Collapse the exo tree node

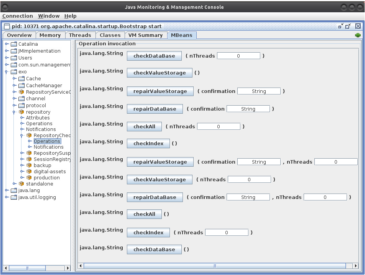(x=7, y=72)
